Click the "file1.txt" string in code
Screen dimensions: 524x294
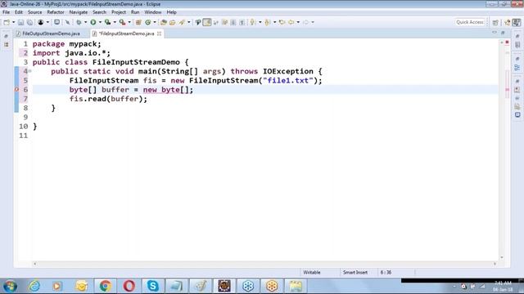(x=287, y=80)
